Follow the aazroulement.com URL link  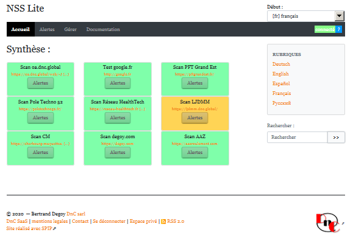194,144
